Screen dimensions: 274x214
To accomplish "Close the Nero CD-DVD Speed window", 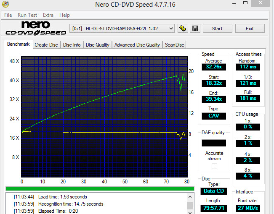I will tap(261, 3).
